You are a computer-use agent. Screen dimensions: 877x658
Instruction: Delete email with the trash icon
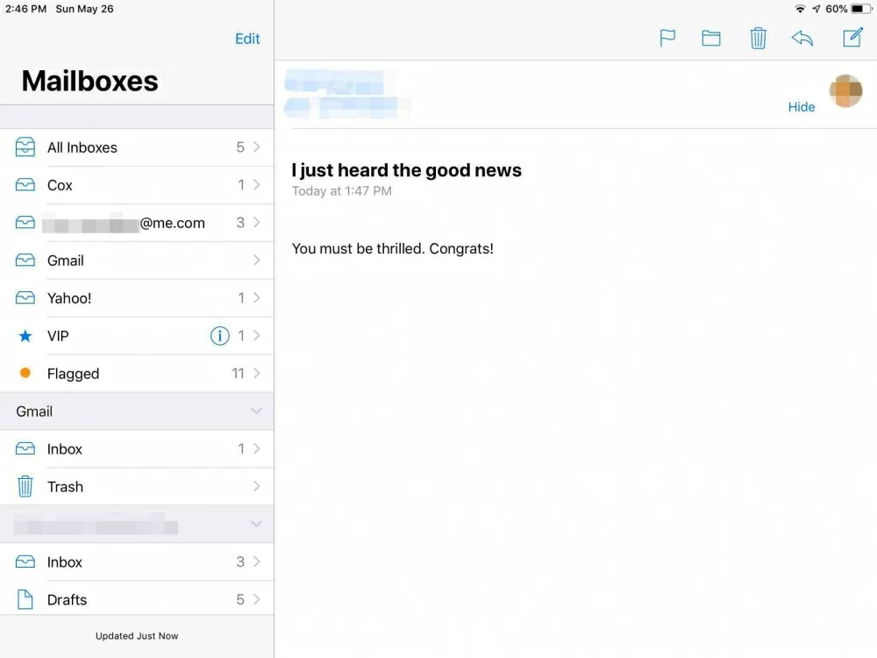coord(758,38)
